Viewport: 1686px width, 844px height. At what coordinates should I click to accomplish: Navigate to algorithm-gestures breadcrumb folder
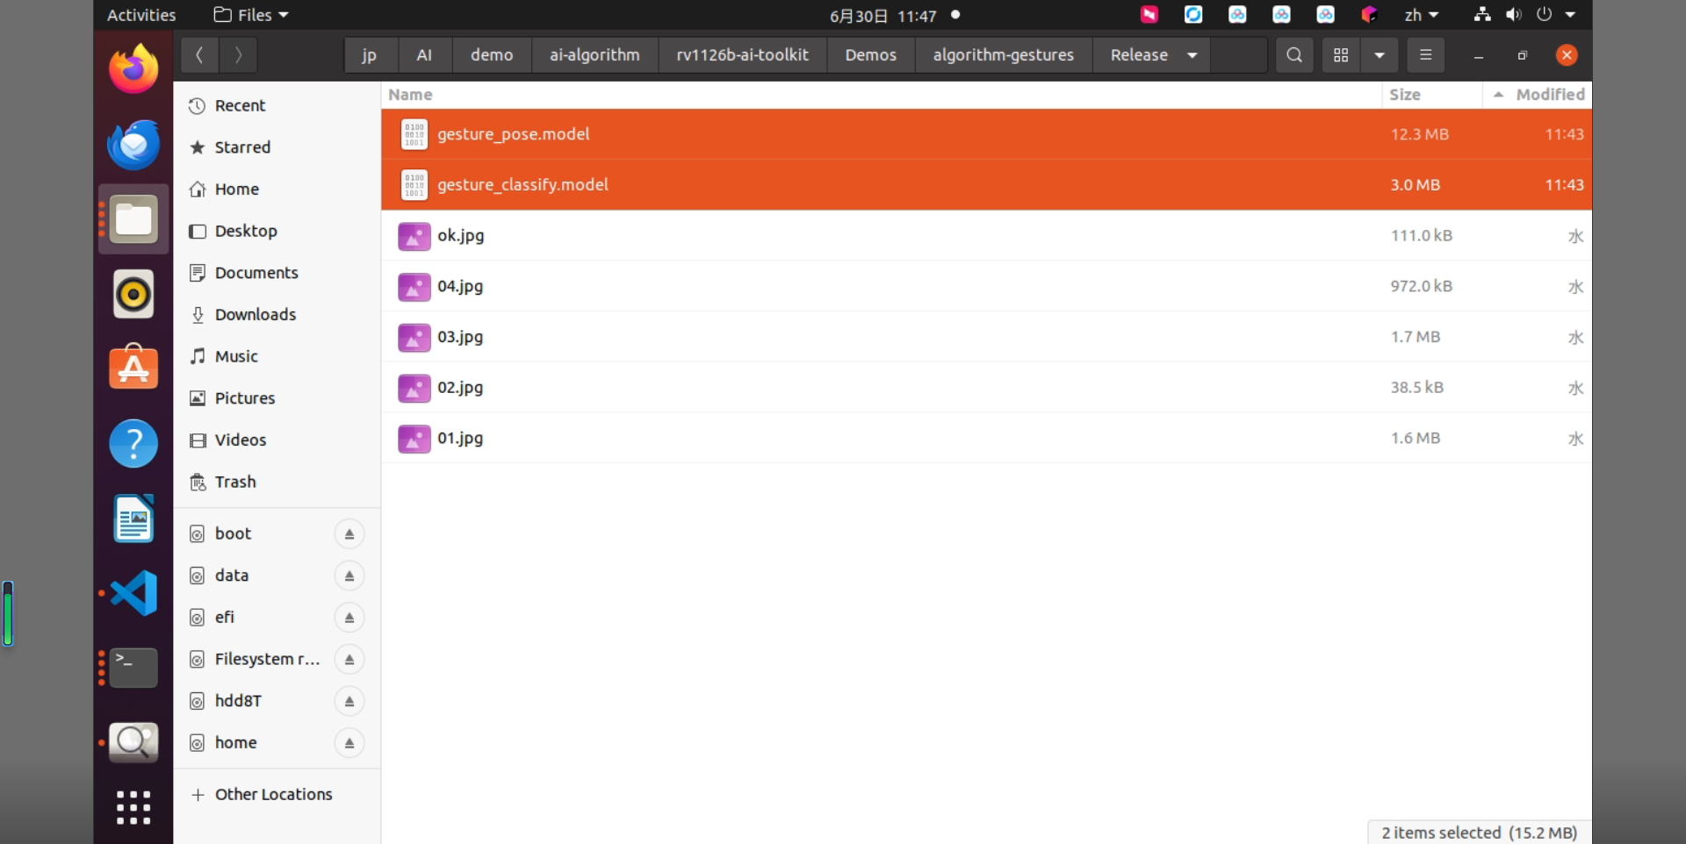click(1003, 55)
